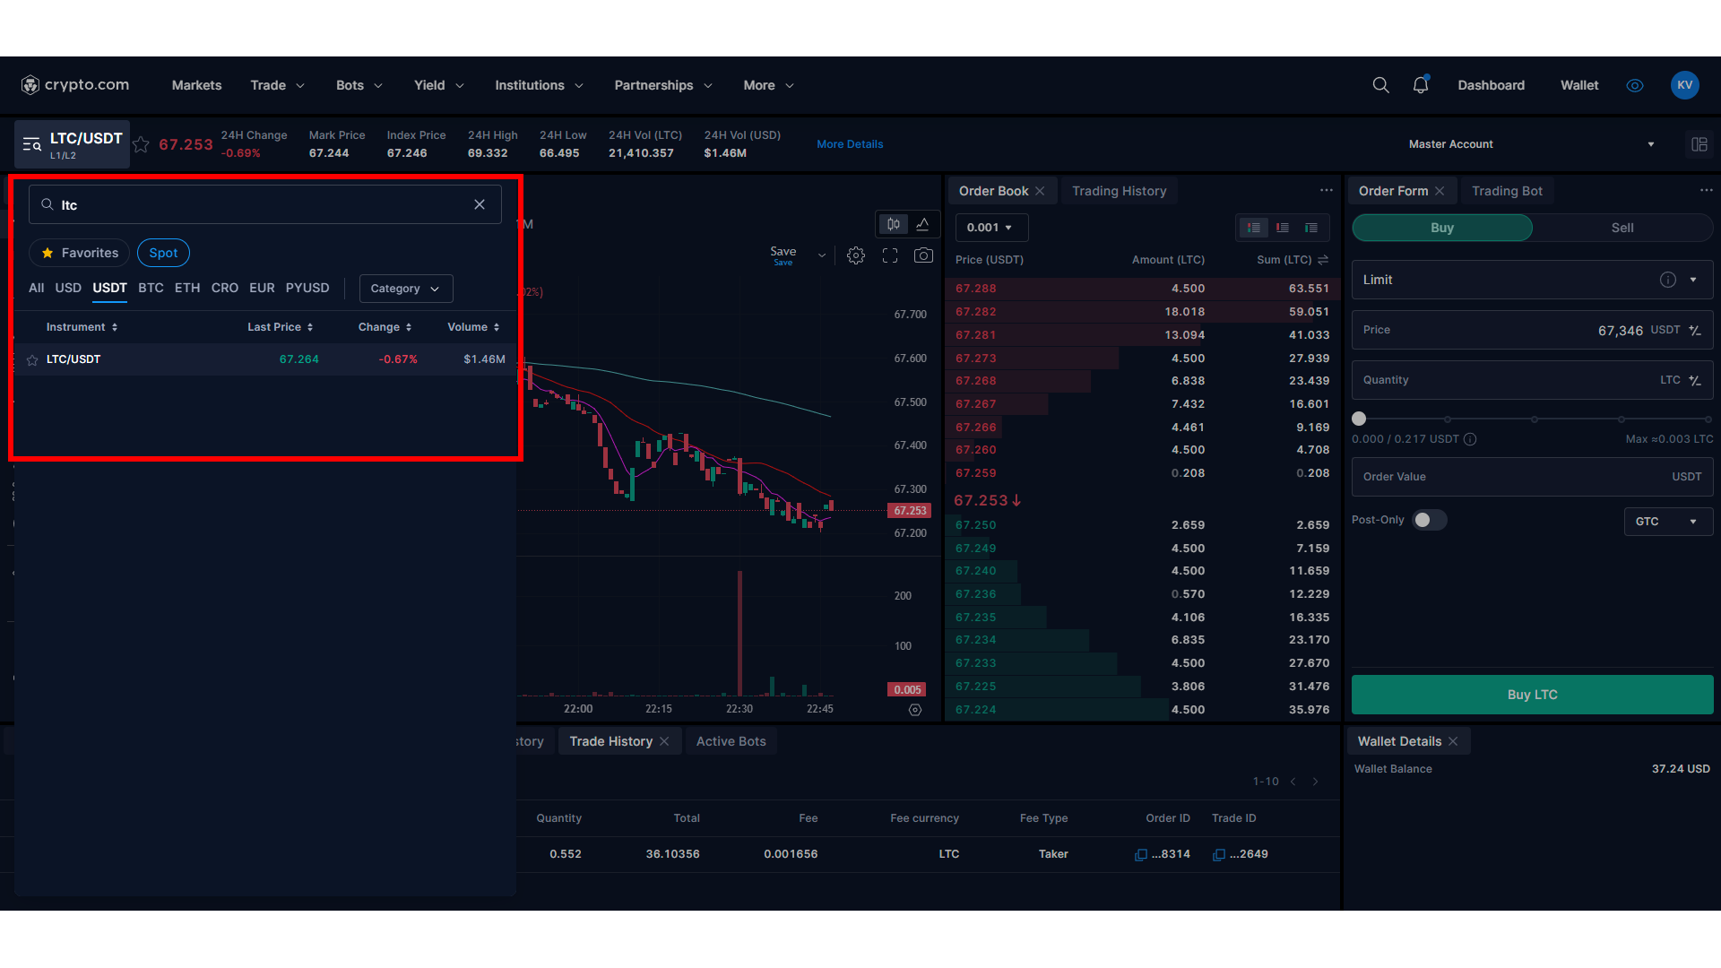Image resolution: width=1721 pixels, height=968 pixels.
Task: Click the chart screenshot camera icon
Action: [x=923, y=255]
